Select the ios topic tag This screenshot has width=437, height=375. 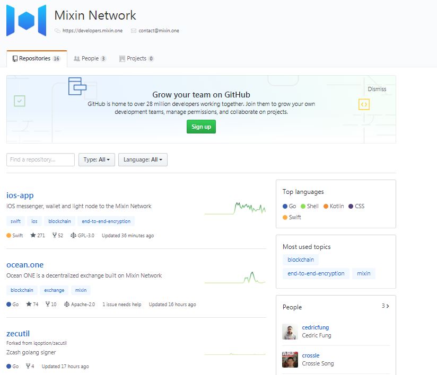click(34, 221)
